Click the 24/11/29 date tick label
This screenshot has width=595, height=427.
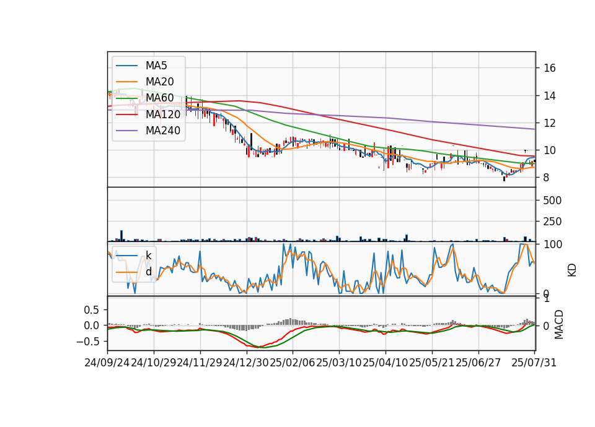click(x=200, y=363)
